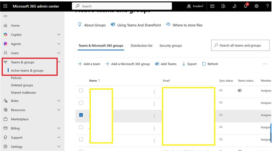273x151 pixels.
Task: Check the first row checkbox
Action: tap(81, 90)
